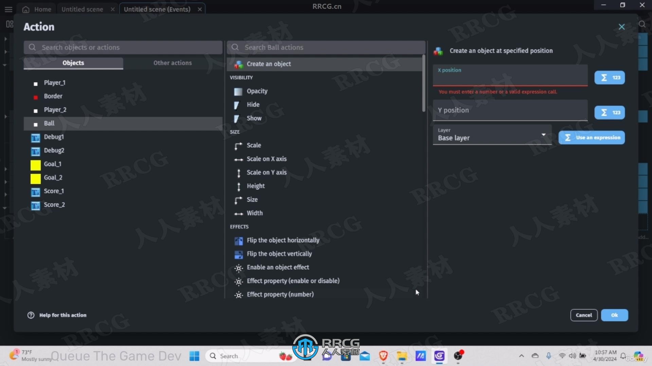Click the Enable an object effect icon
This screenshot has width=652, height=366.
(x=238, y=267)
